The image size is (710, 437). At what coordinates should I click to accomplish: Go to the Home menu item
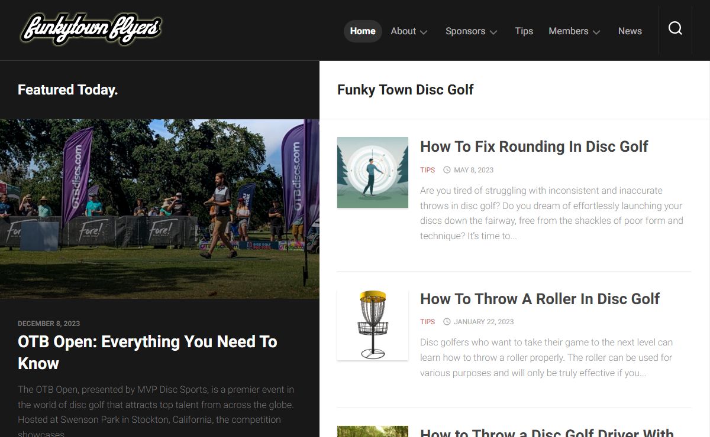click(x=363, y=31)
